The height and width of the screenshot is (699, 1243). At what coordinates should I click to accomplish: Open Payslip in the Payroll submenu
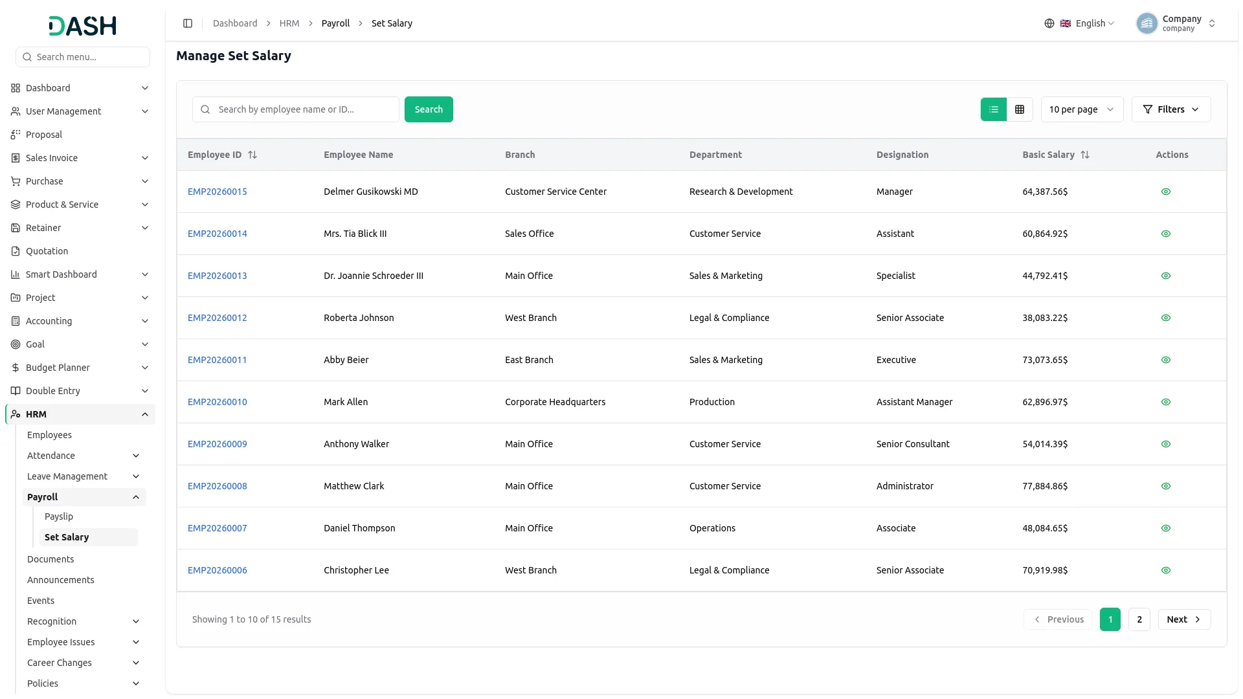tap(59, 516)
